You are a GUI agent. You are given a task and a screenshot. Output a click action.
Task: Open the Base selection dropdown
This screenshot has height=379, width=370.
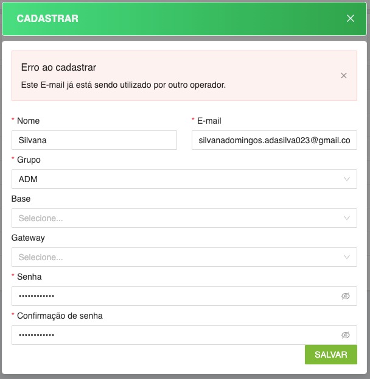(184, 218)
